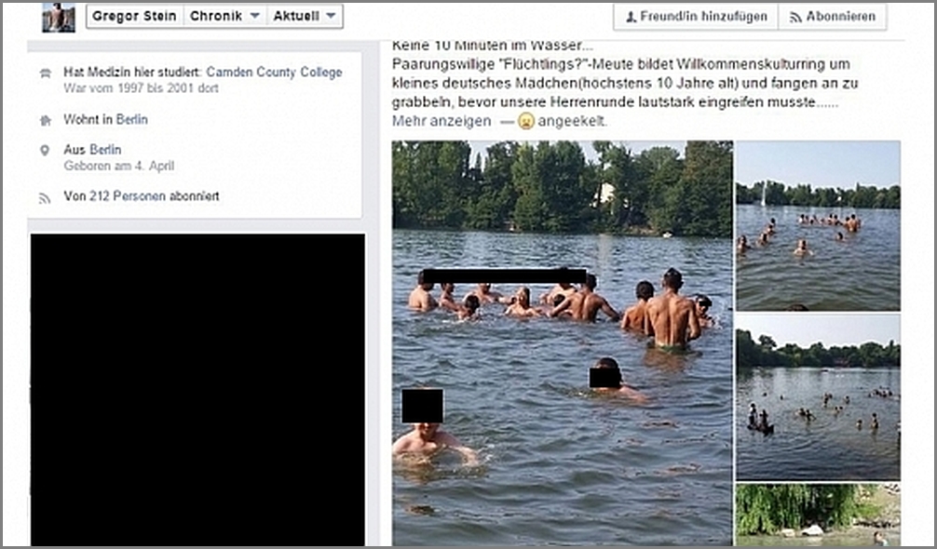The width and height of the screenshot is (937, 549).
Task: Click the Abonnieren button
Action: [833, 17]
